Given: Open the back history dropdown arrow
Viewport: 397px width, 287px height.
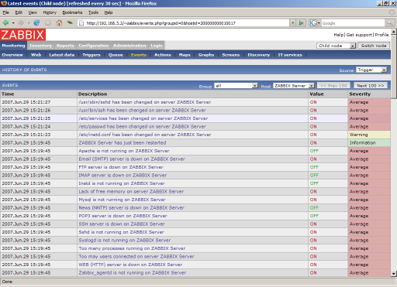Looking at the screenshot, I should point(13,23).
